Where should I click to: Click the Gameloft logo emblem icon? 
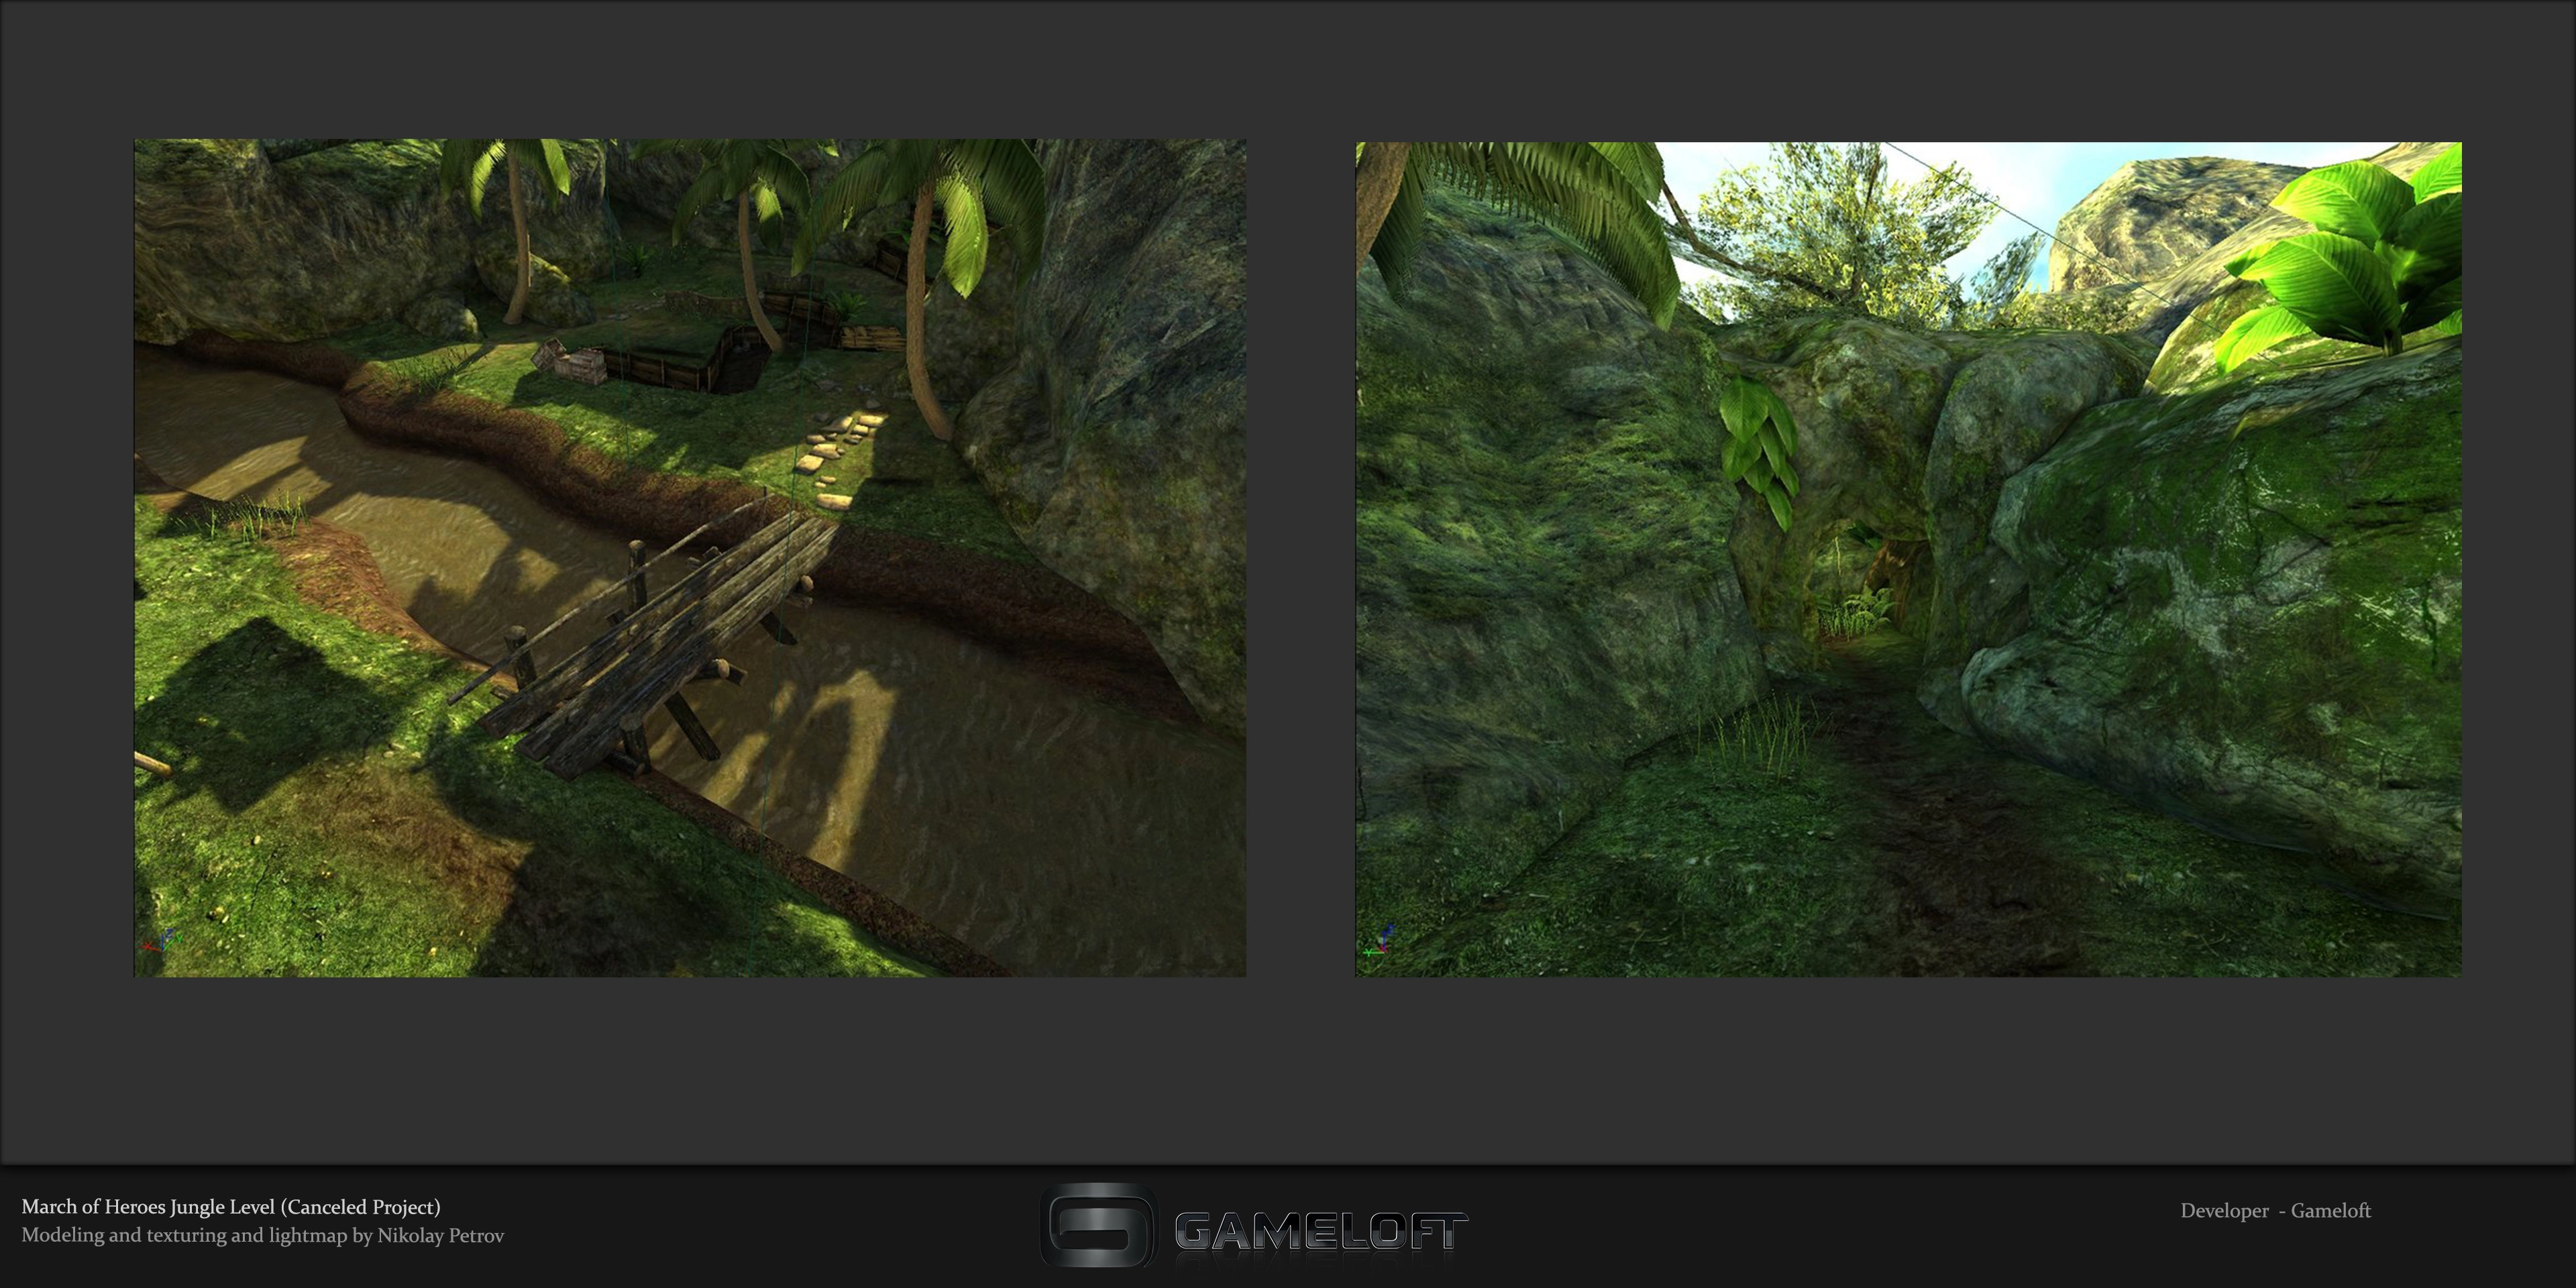click(x=1098, y=1226)
